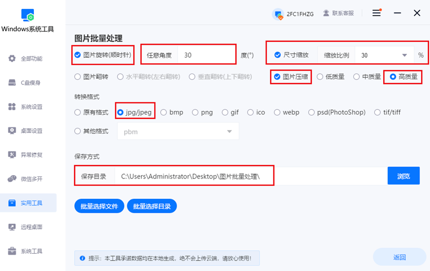Click the 全部功能 gear icon
Image resolution: width=430 pixels, height=271 pixels.
click(12, 58)
